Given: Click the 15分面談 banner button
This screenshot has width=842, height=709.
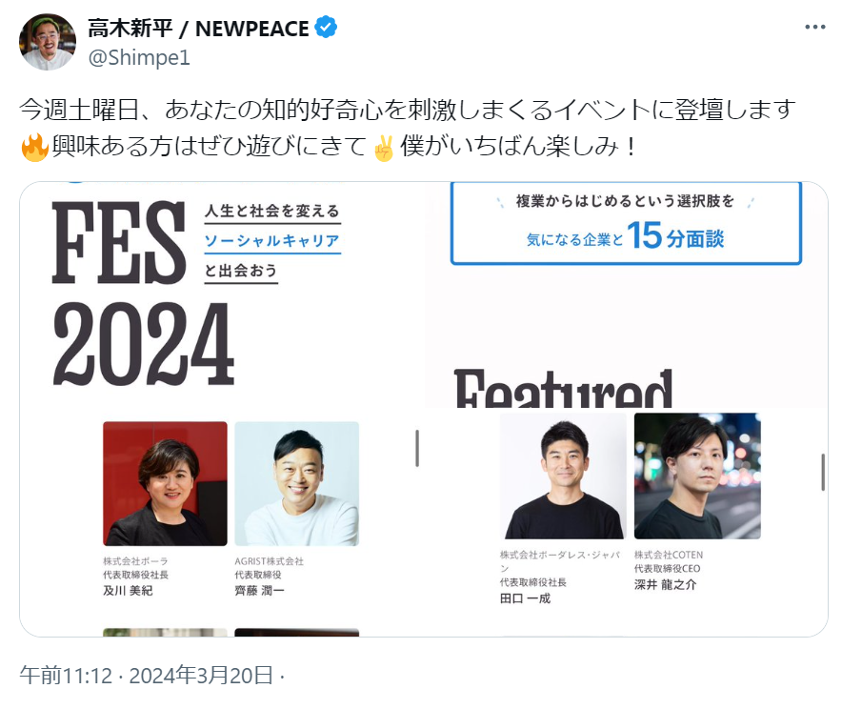Looking at the screenshot, I should (x=626, y=223).
